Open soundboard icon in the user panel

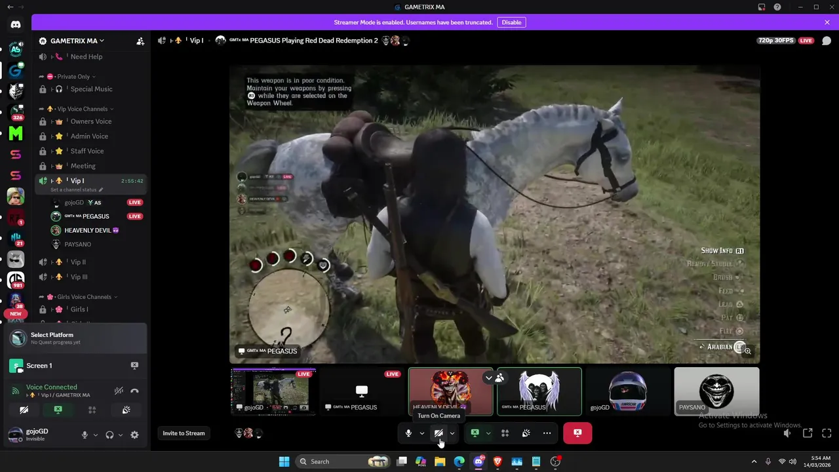[x=127, y=410]
